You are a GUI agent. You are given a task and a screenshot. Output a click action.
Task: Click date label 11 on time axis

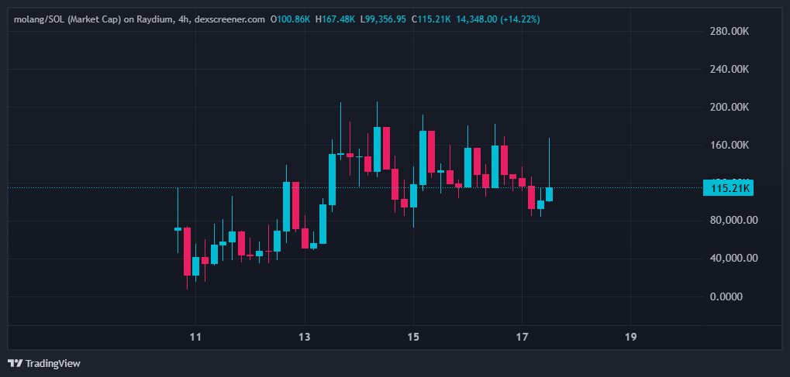pyautogui.click(x=196, y=338)
